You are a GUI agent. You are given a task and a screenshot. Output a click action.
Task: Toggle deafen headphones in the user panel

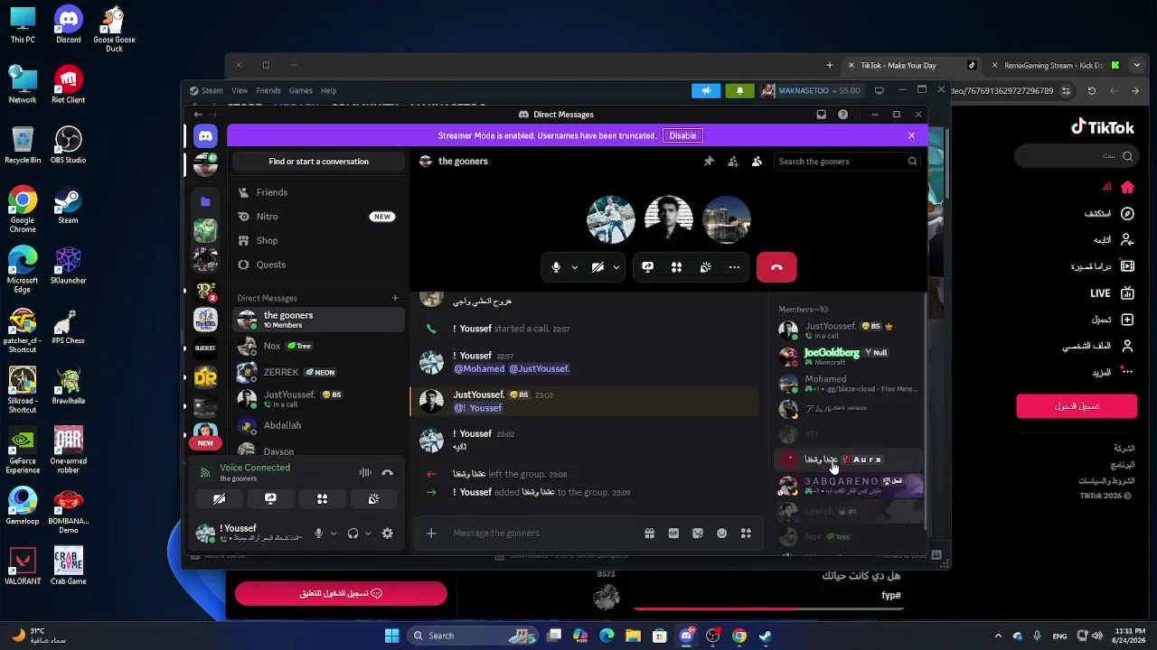pyautogui.click(x=353, y=534)
